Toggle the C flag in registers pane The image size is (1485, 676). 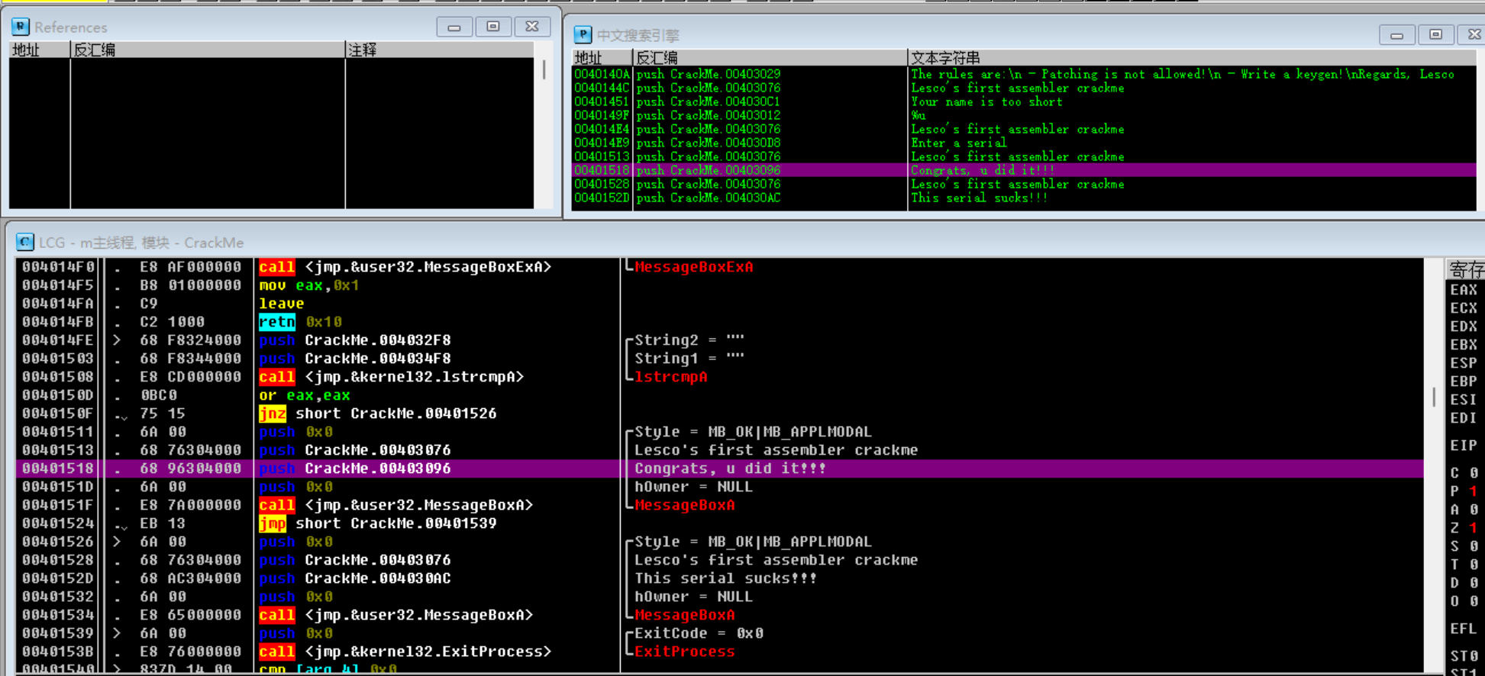[x=1464, y=472]
